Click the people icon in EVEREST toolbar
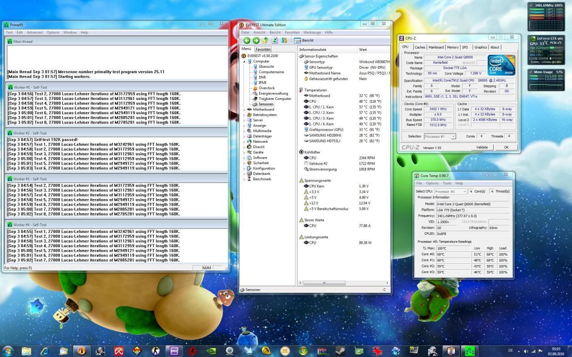 (x=284, y=40)
